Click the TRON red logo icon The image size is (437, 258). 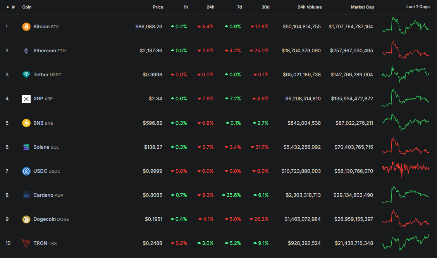click(26, 243)
